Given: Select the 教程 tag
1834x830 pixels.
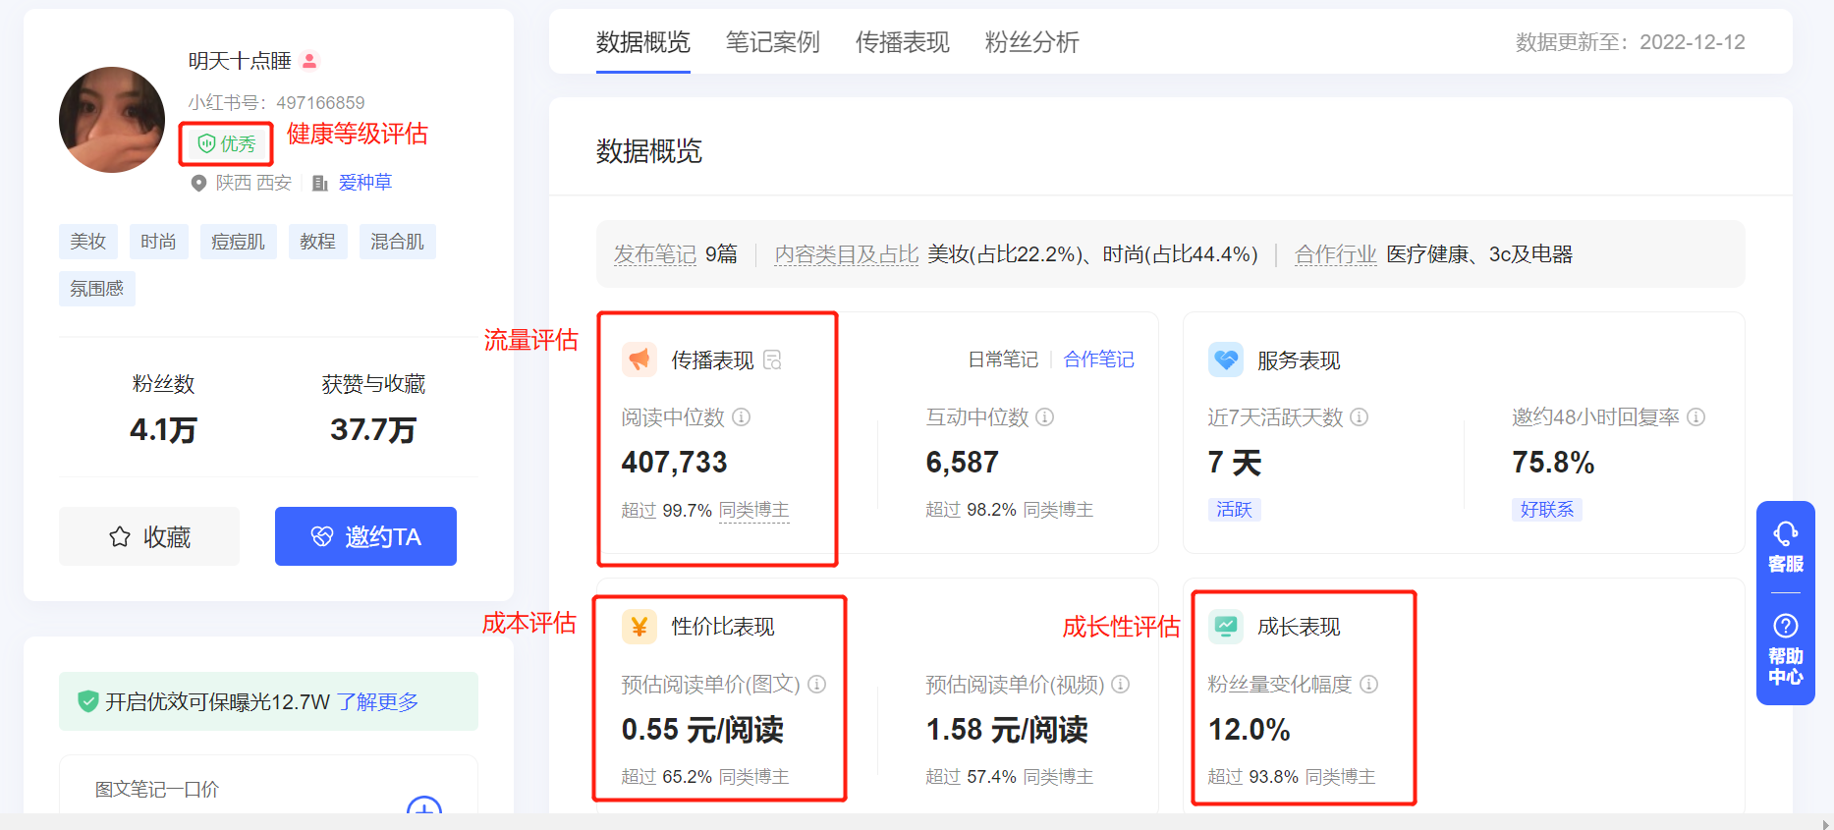Looking at the screenshot, I should click(x=317, y=242).
